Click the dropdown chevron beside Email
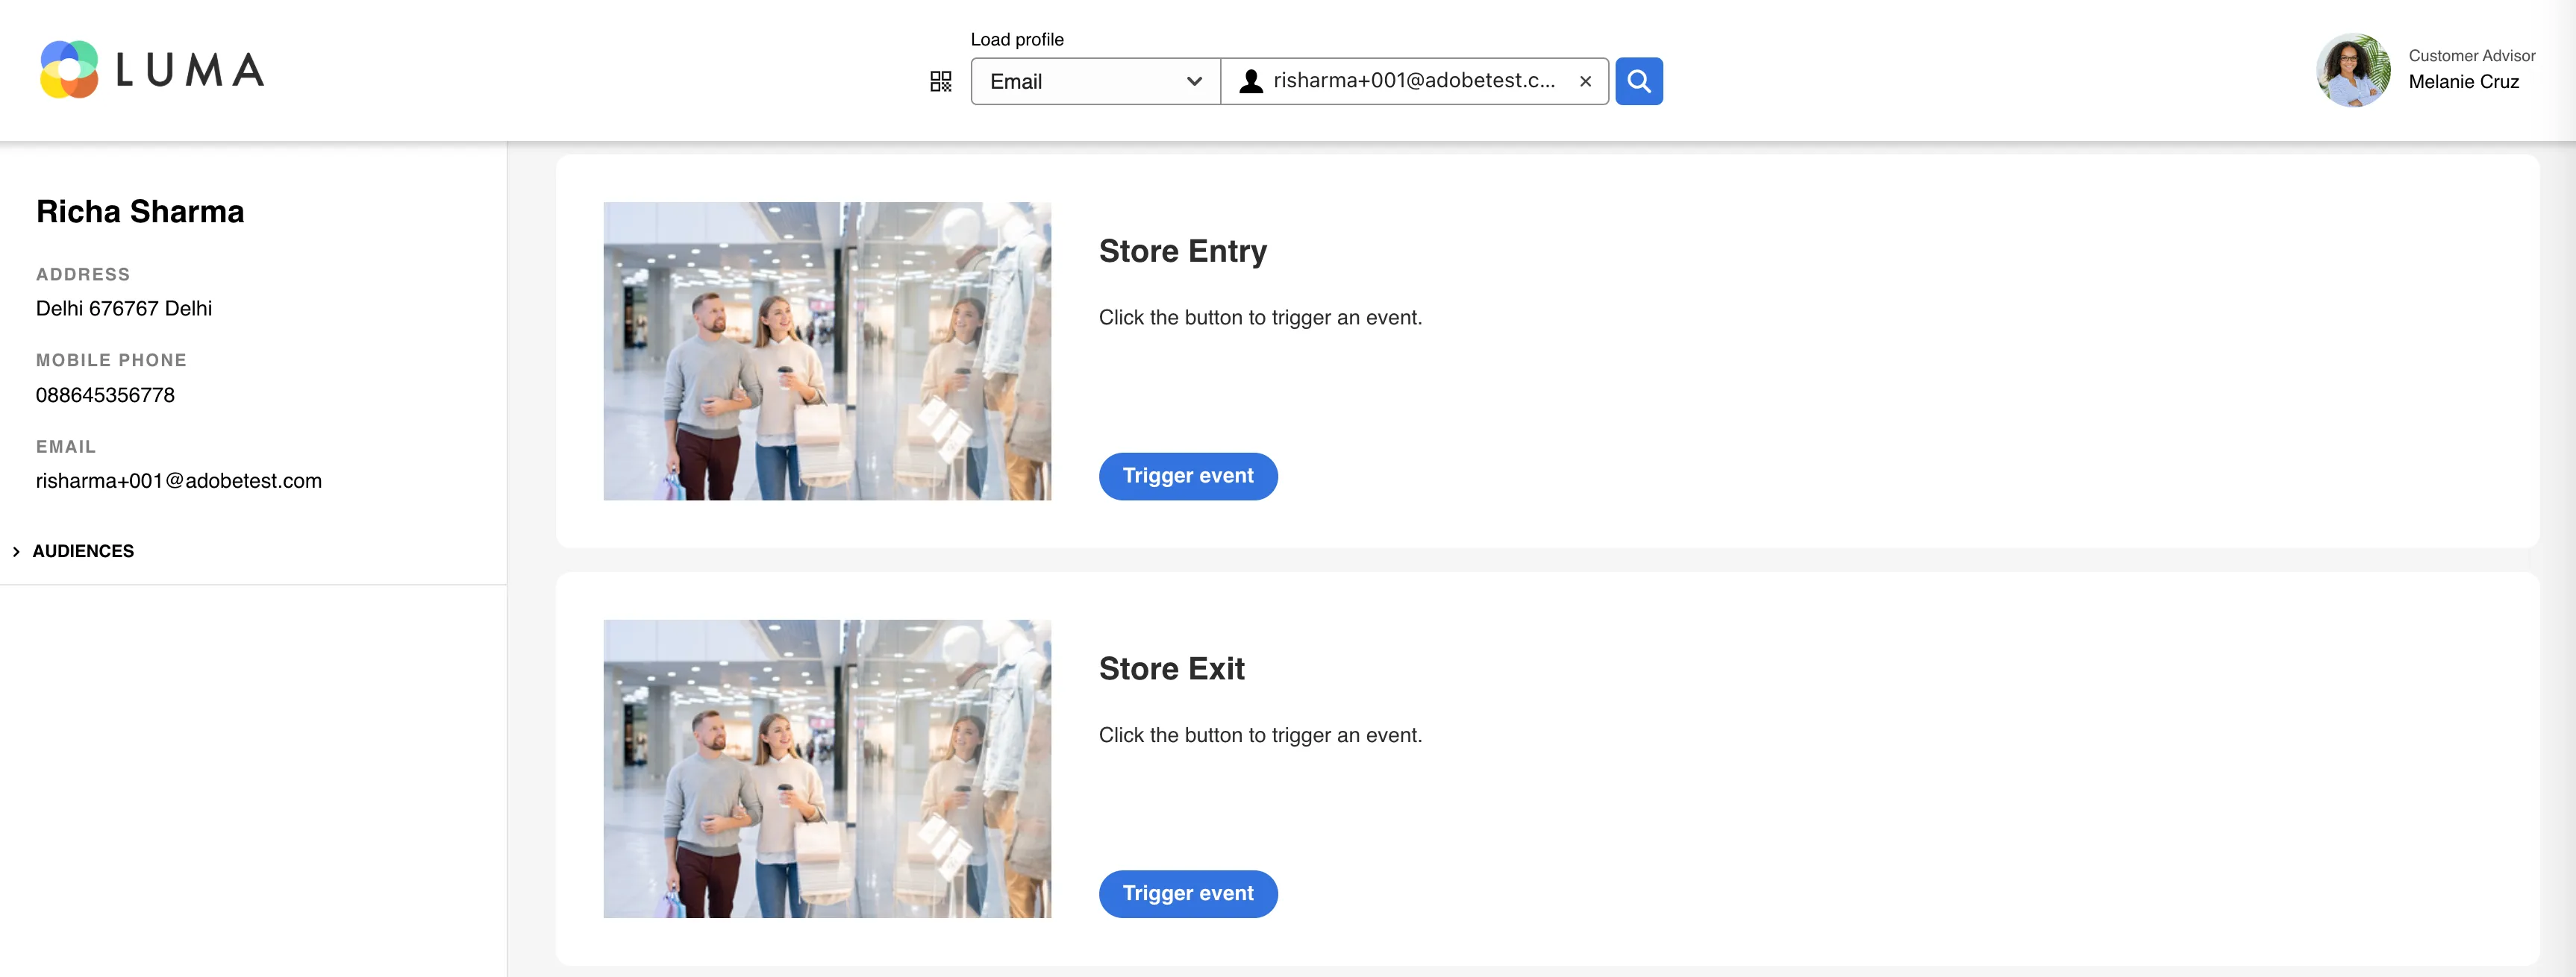 coord(1194,82)
